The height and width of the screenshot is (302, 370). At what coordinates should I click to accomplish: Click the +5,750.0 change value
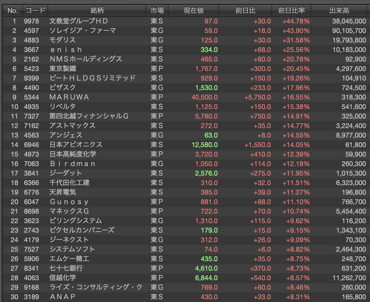coord(258,97)
